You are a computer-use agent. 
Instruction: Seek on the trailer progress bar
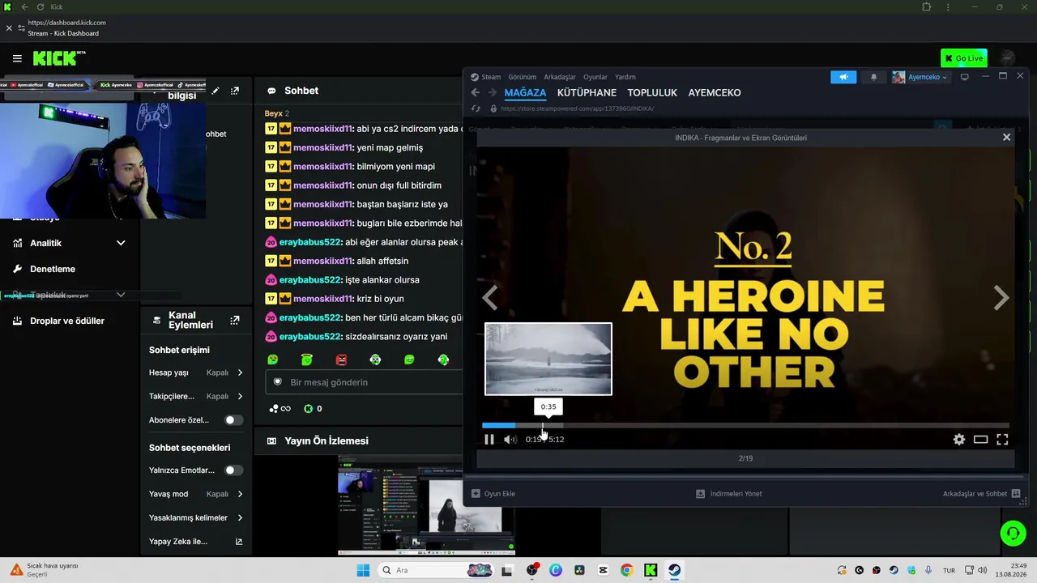(745, 425)
